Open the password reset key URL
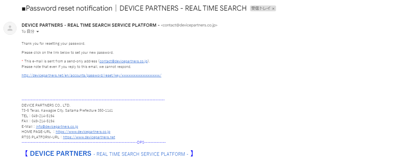The image size is (408, 168). (91, 75)
